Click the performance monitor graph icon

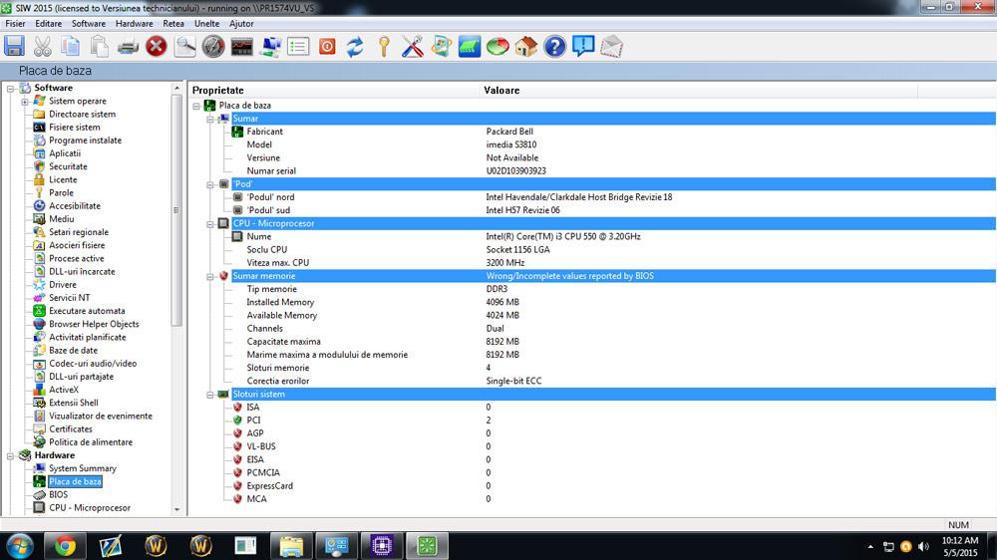tap(241, 47)
